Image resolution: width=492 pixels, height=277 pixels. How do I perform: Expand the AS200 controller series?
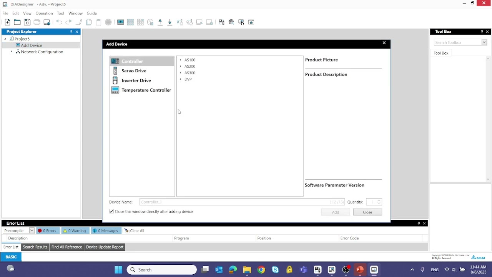tap(180, 67)
